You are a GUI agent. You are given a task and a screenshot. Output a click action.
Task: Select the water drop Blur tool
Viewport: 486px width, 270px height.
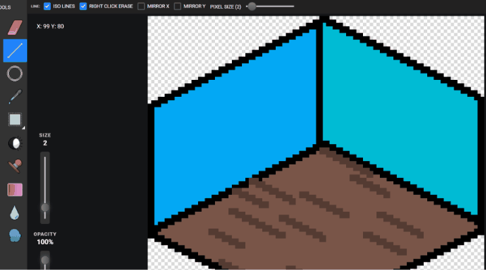[15, 213]
